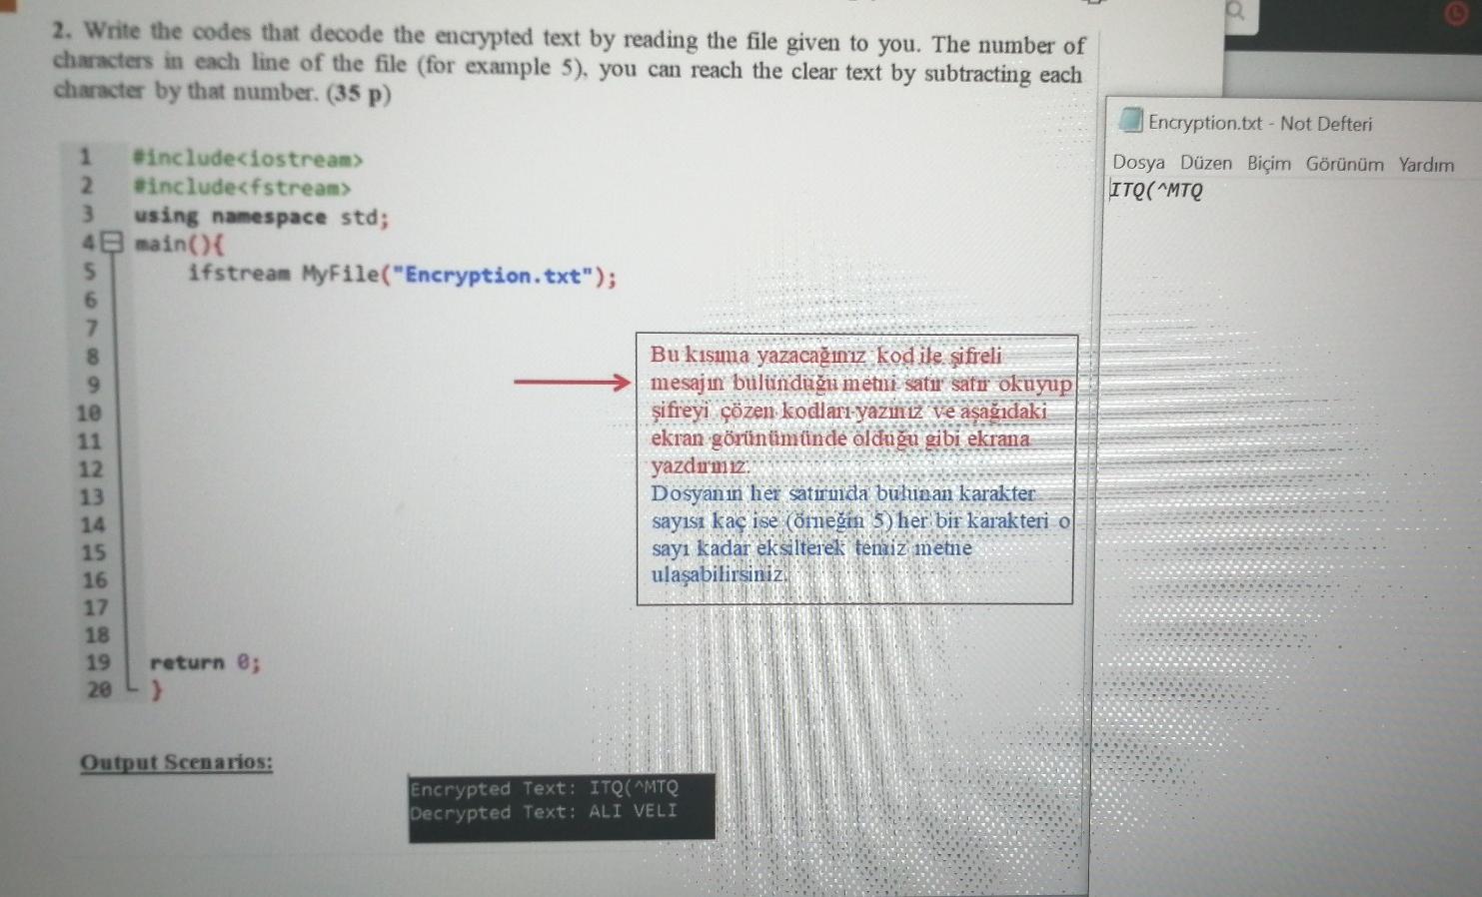Select the ITQ(^MTQ text in Notepad

[x=1156, y=188]
